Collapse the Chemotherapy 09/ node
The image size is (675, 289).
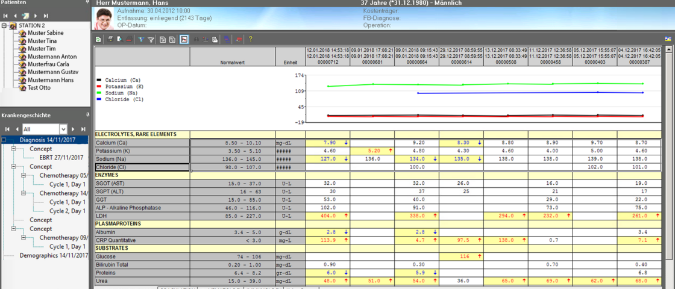[x=24, y=237]
